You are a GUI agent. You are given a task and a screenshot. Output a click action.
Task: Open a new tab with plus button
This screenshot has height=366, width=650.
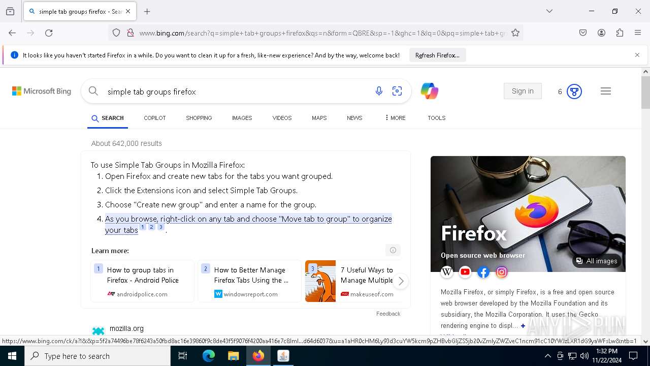147,11
